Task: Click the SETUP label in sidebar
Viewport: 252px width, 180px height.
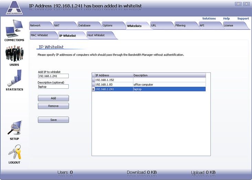Action: pos(14,139)
